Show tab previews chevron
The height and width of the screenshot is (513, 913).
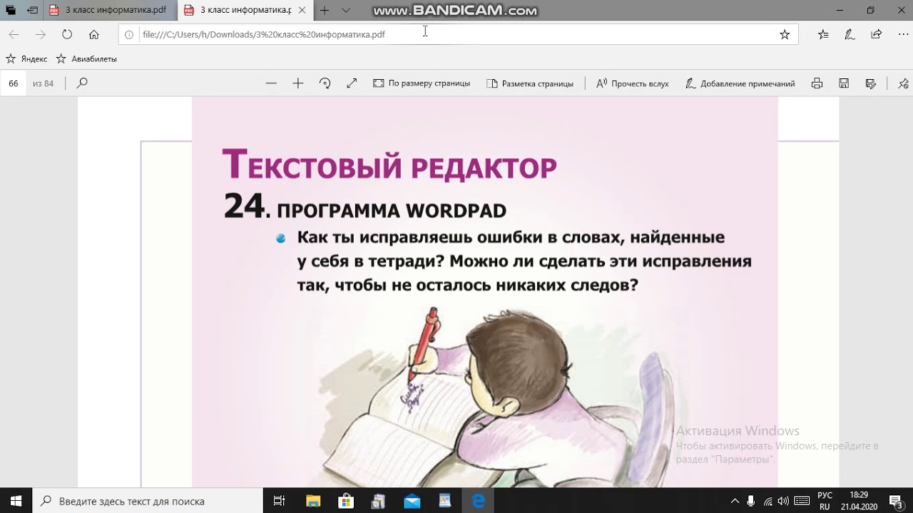click(346, 11)
